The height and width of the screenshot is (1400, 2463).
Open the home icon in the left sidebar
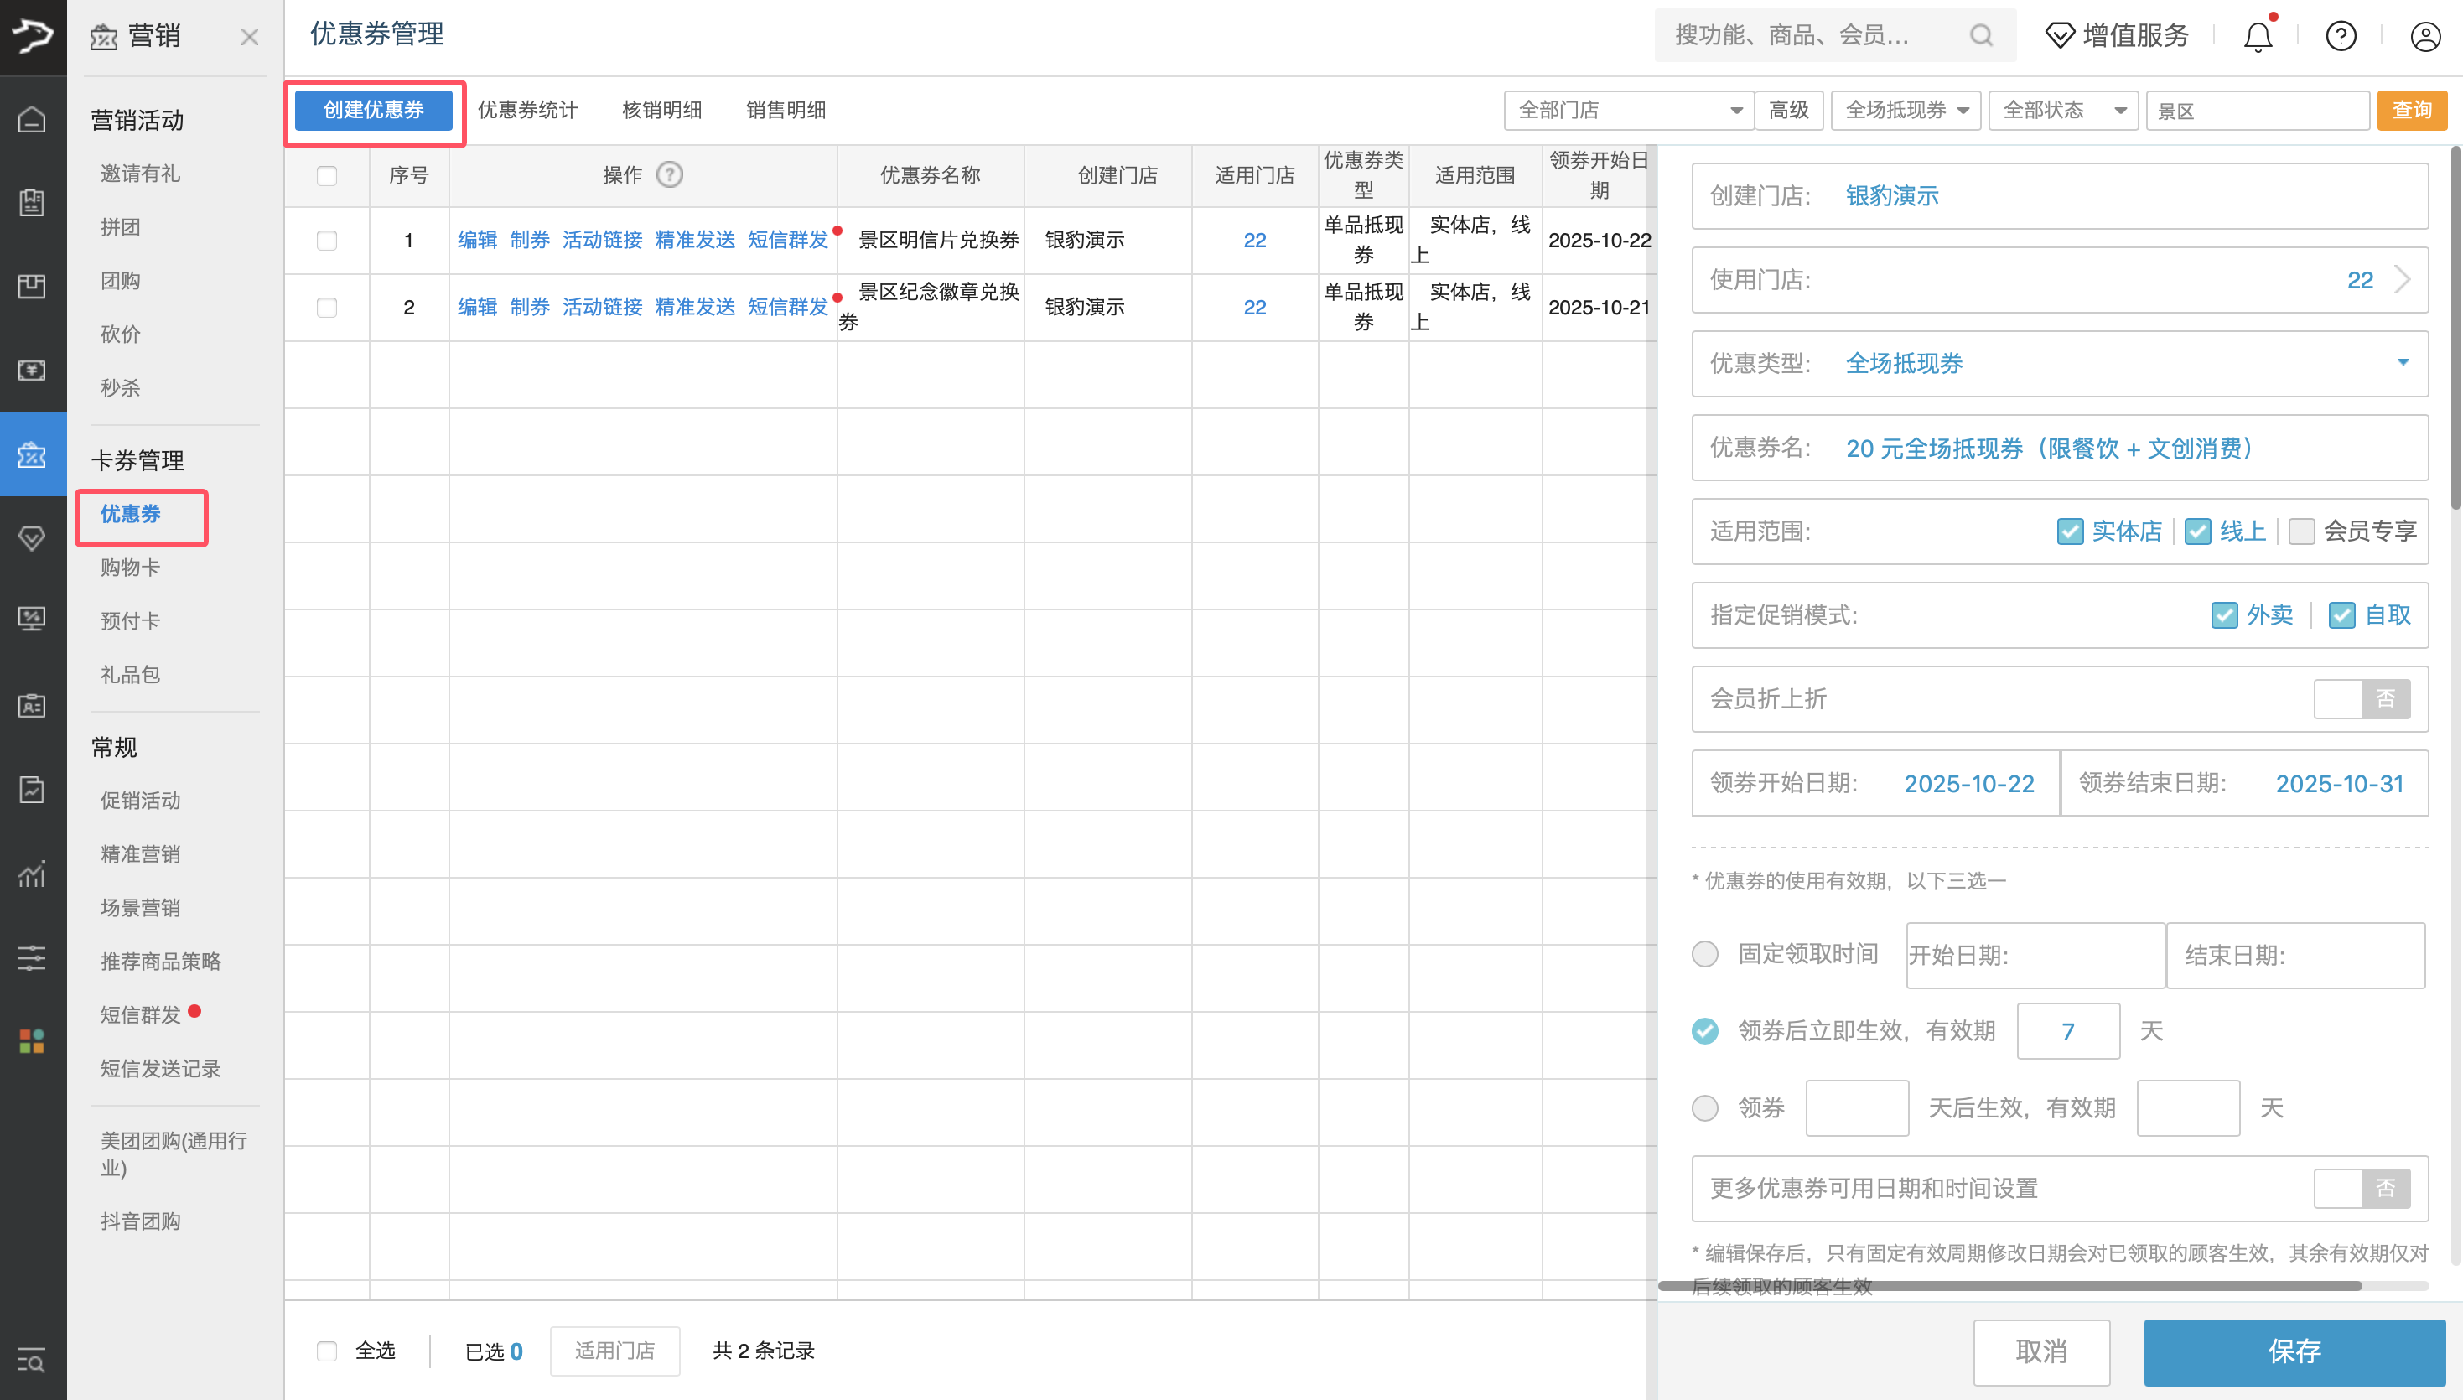pos(32,118)
